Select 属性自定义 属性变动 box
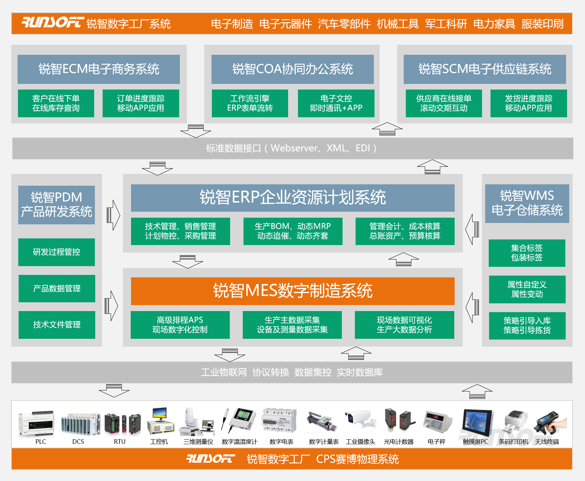The width and height of the screenshot is (585, 481). [x=527, y=289]
